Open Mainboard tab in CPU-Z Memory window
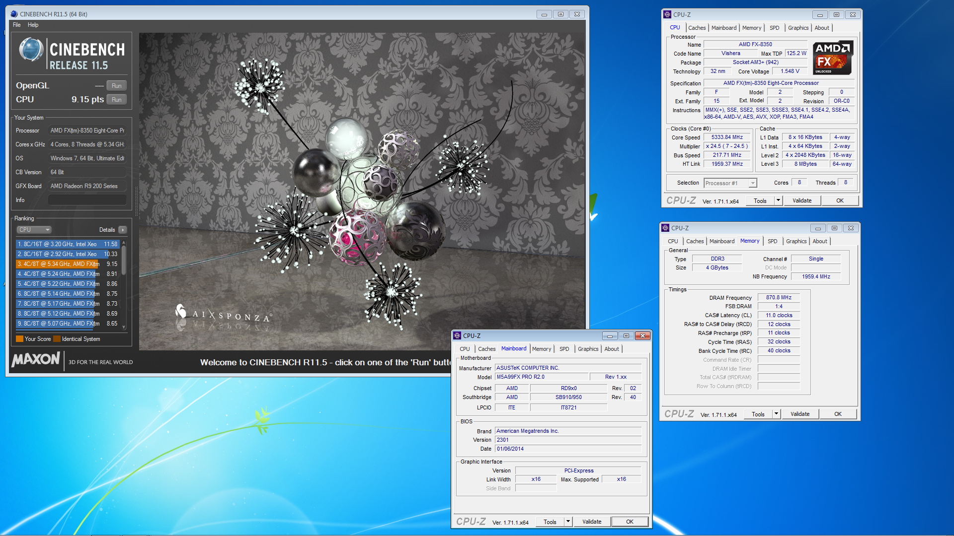 coord(722,241)
